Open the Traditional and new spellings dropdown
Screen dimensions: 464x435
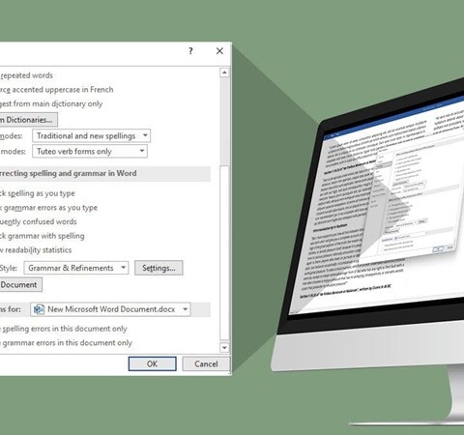click(x=91, y=135)
